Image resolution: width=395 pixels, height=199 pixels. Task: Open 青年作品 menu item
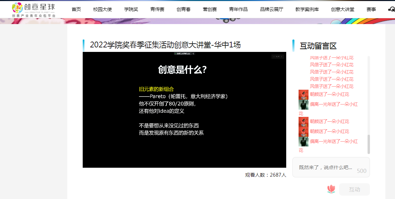click(x=238, y=9)
